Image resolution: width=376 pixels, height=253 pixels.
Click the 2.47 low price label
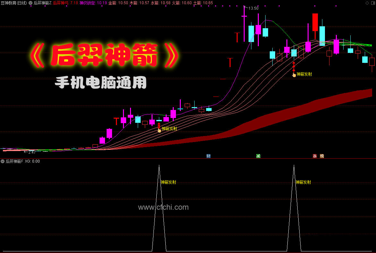(32, 152)
